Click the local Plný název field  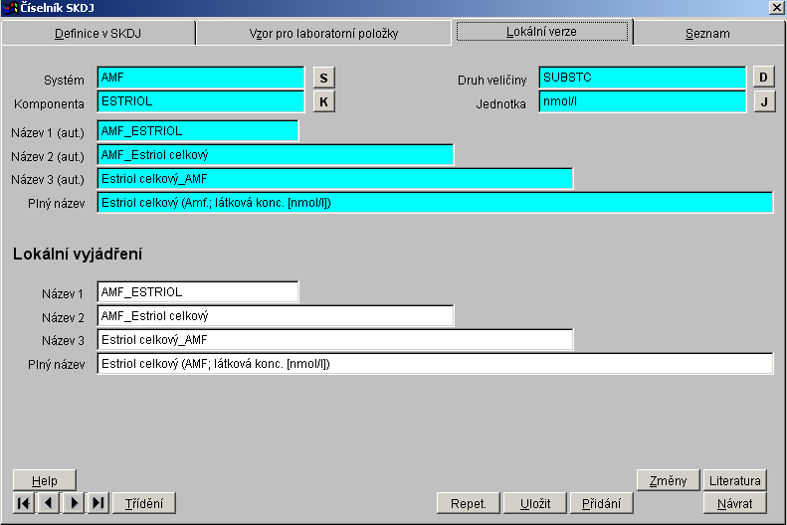(435, 364)
